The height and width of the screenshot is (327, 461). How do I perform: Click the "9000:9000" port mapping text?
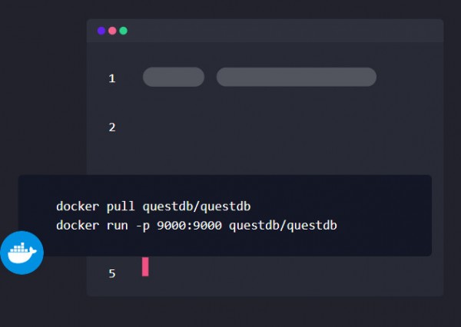coord(187,226)
